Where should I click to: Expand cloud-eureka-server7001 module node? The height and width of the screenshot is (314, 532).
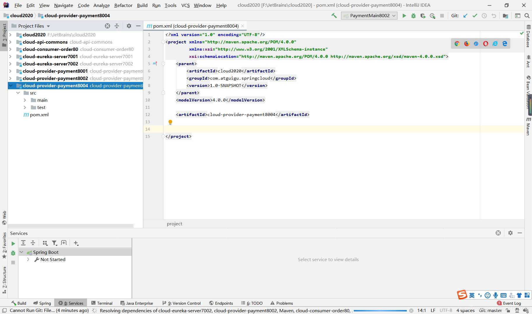(10, 56)
